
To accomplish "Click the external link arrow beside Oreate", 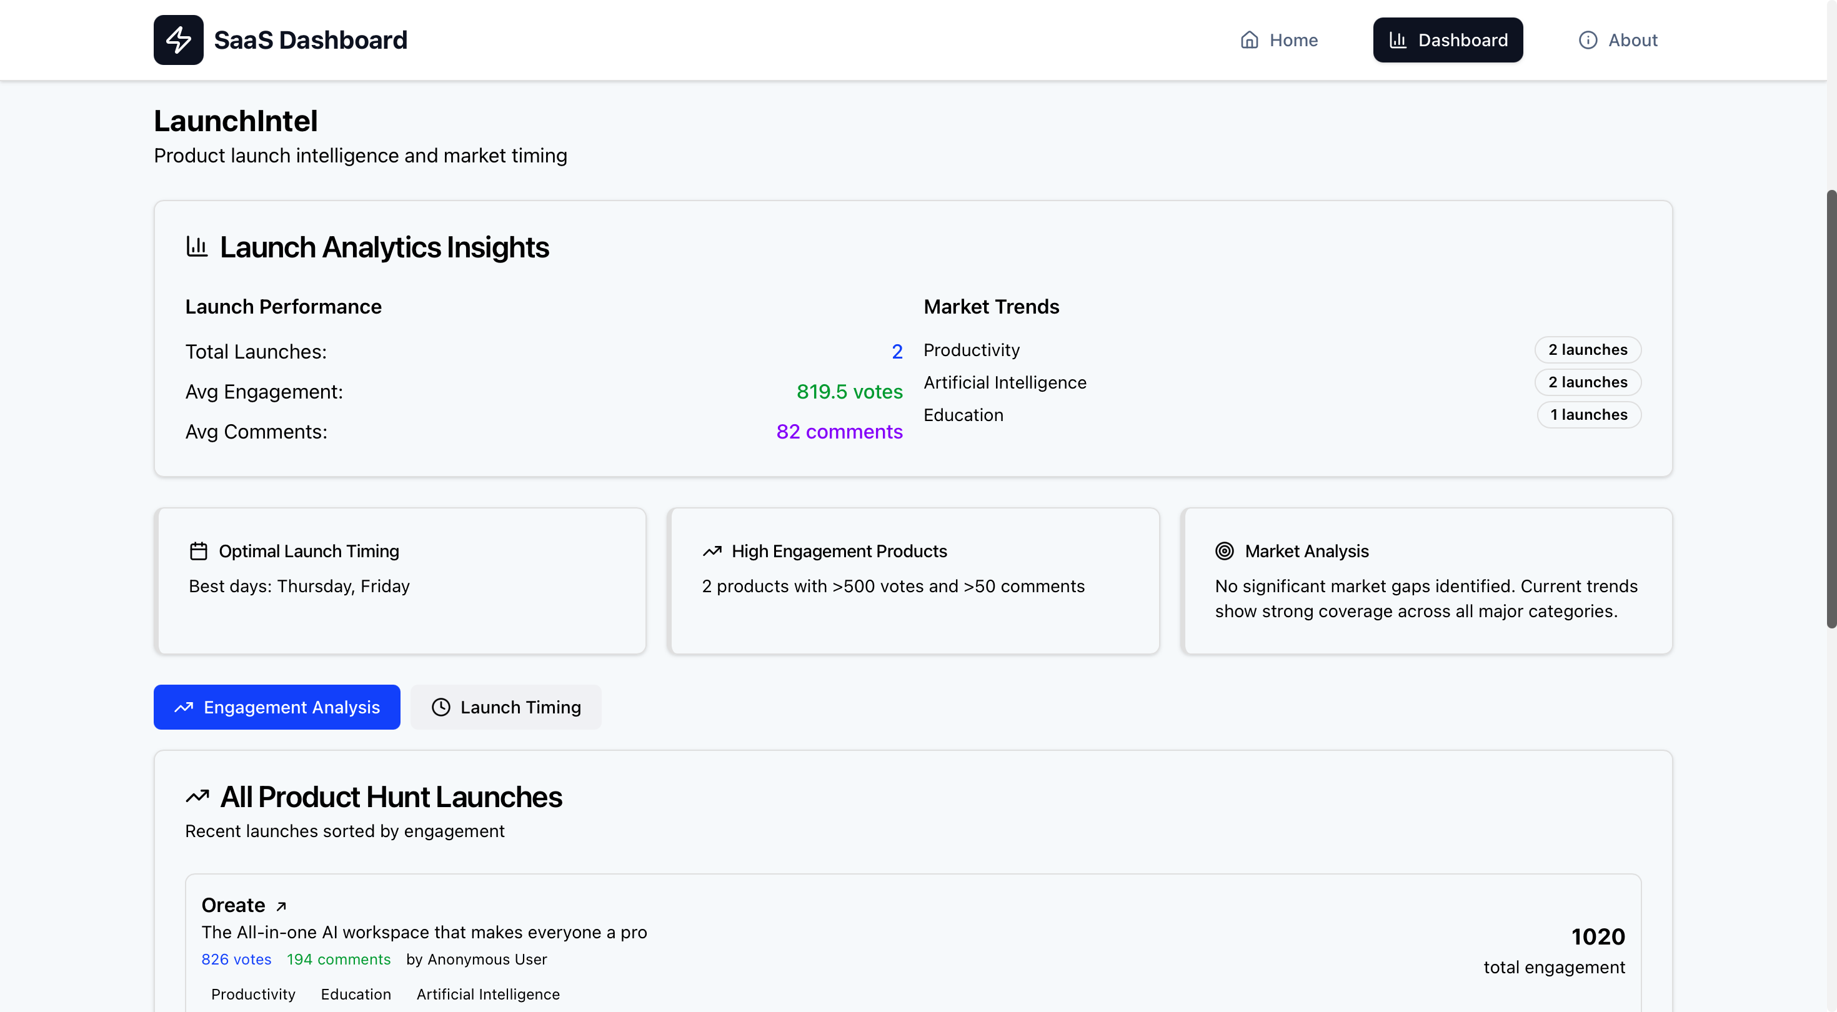I will pyautogui.click(x=281, y=906).
